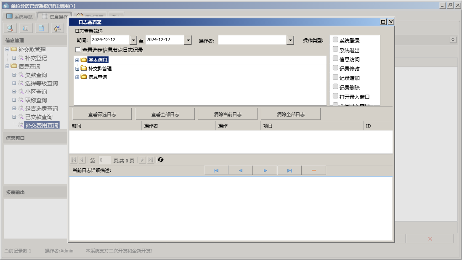Go to last log record arrow
462x260 pixels.
289,170
